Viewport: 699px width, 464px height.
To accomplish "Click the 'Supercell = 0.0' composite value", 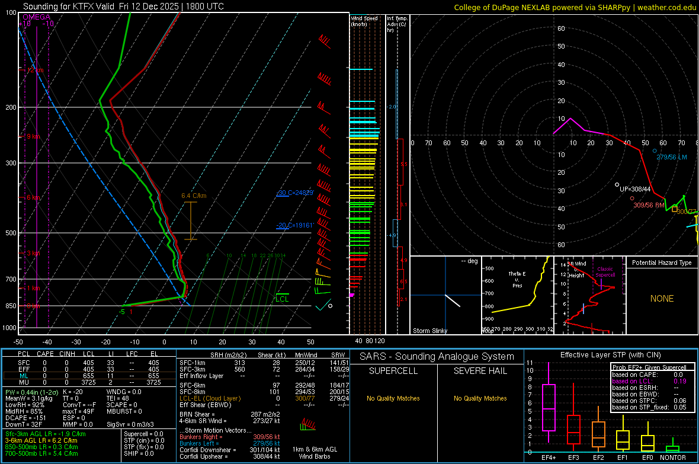I will (x=143, y=434).
